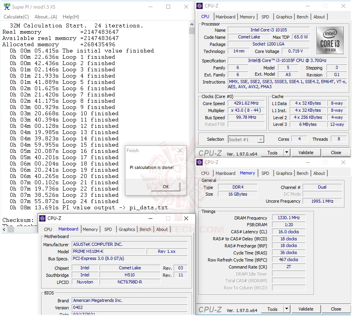Select SPD tab in Memory CPU-Z window
The image size is (352, 316).
pyautogui.click(x=265, y=173)
